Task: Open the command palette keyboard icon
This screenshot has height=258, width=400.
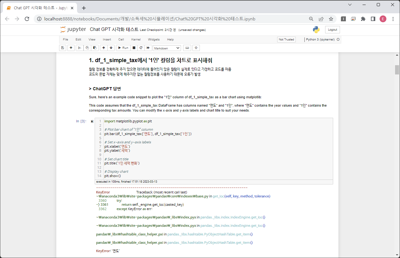Action: (187, 48)
